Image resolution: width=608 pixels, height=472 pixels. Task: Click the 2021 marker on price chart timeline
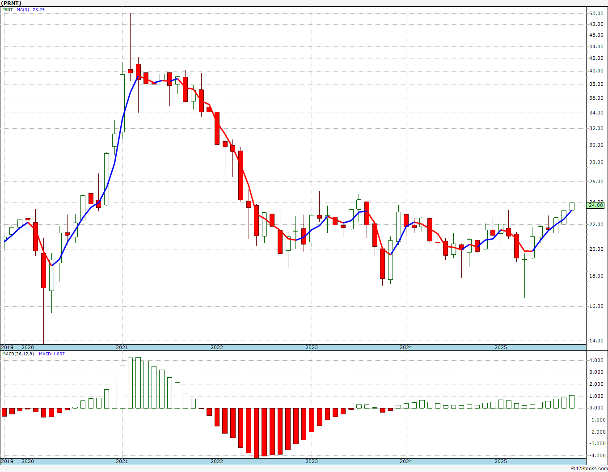tap(122, 347)
